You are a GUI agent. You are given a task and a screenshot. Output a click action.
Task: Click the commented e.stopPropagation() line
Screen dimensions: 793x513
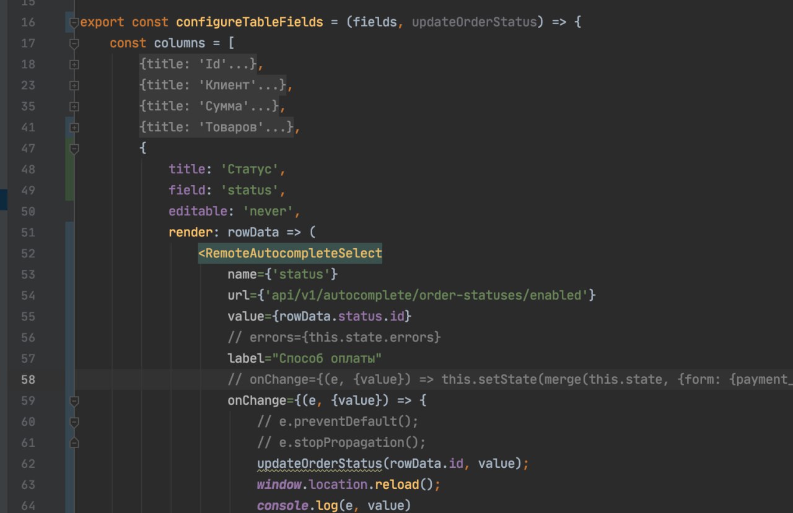[342, 443]
